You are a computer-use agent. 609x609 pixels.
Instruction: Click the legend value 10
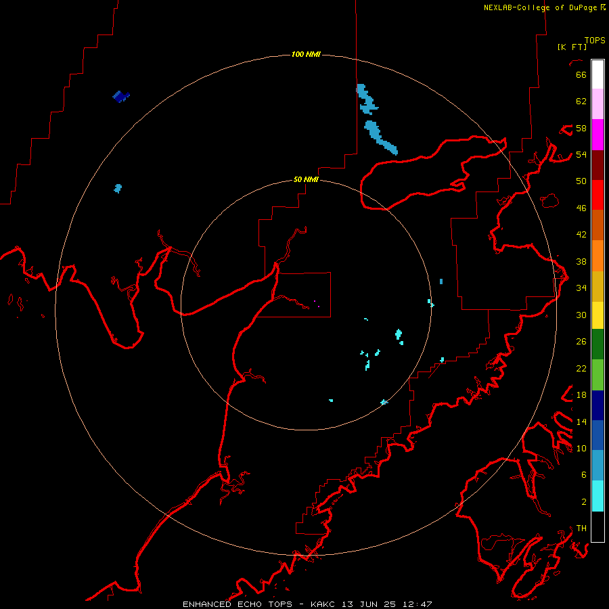(581, 449)
